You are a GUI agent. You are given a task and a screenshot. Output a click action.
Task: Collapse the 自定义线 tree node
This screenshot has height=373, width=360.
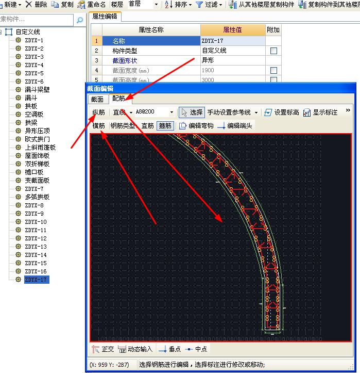(x=1, y=32)
